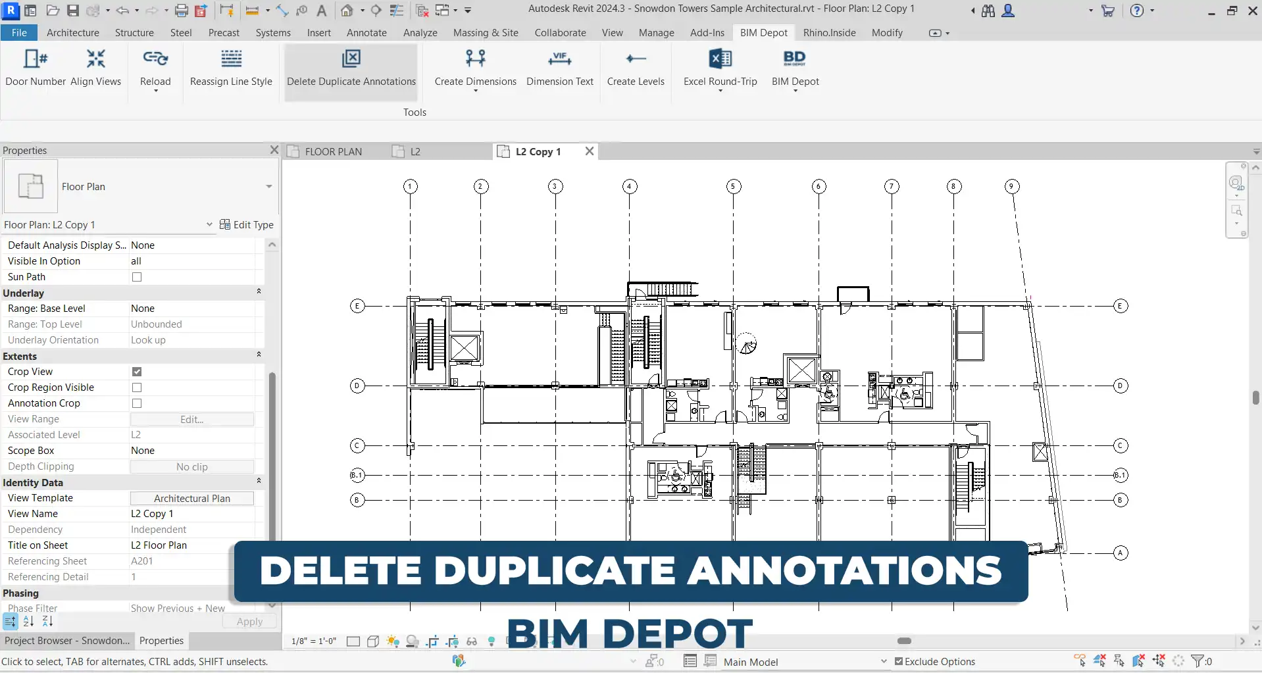This screenshot has width=1262, height=673.
Task: Switch to the L2 view tab
Action: click(x=415, y=152)
